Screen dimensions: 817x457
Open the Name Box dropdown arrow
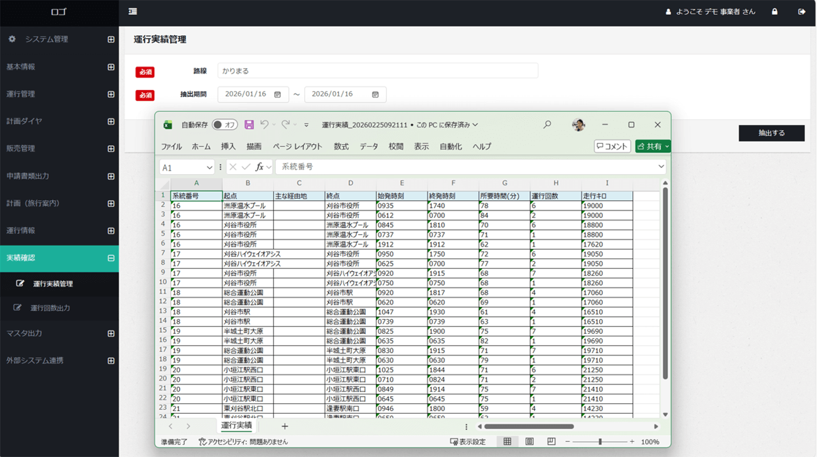[x=208, y=168]
